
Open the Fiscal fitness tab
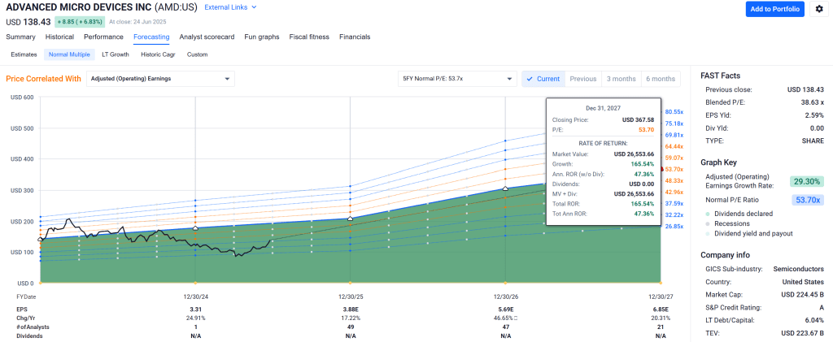click(x=309, y=37)
